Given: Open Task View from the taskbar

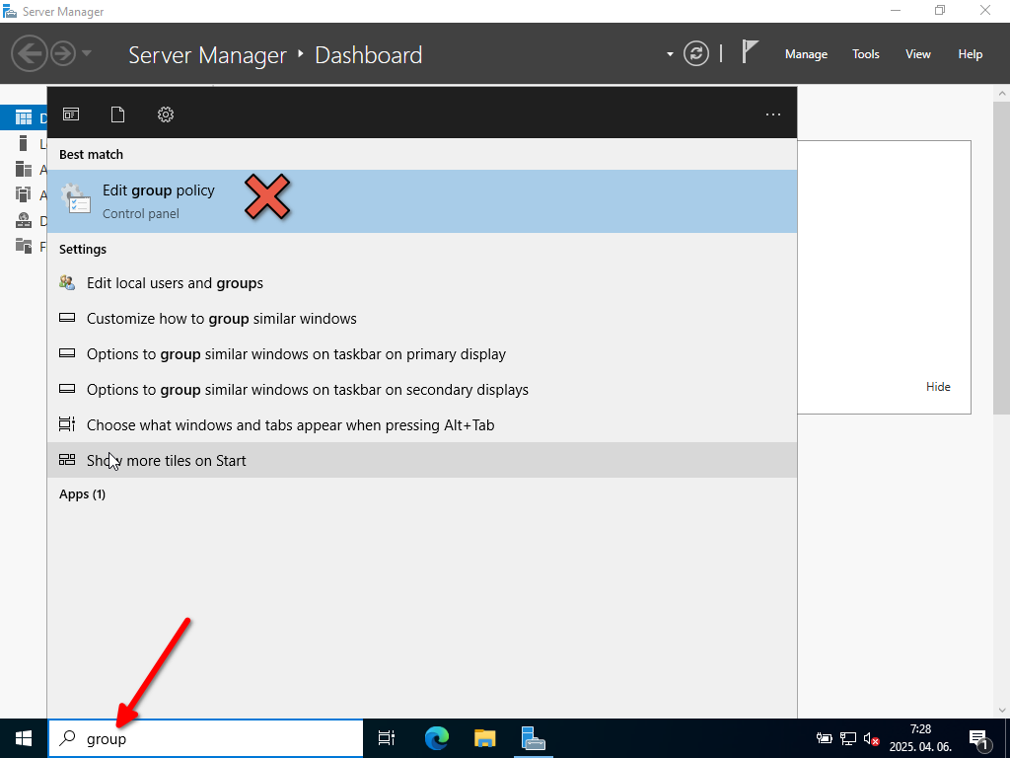Looking at the screenshot, I should (x=387, y=738).
